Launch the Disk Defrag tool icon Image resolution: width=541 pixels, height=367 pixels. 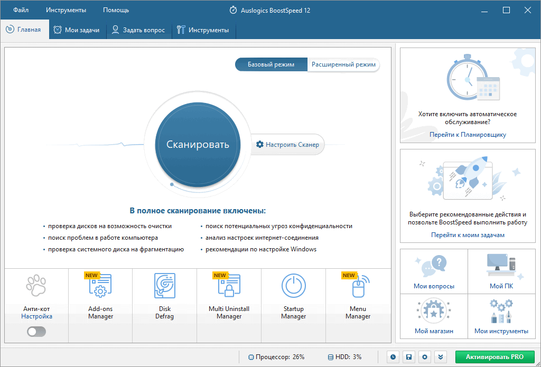click(165, 286)
